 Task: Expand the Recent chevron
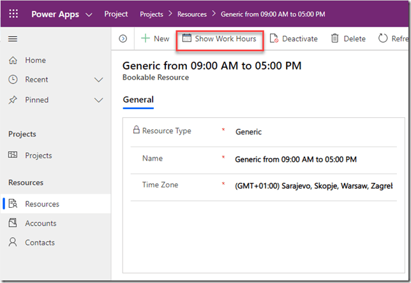coord(98,80)
